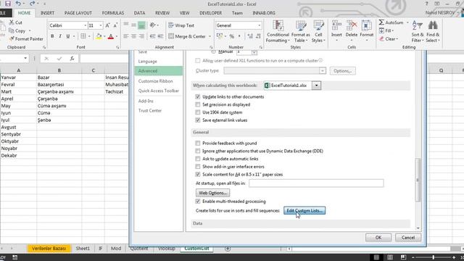The width and height of the screenshot is (464, 261).
Task: Open the workbook ExcelTutorials1.xlsx dropdown
Action: click(x=316, y=86)
